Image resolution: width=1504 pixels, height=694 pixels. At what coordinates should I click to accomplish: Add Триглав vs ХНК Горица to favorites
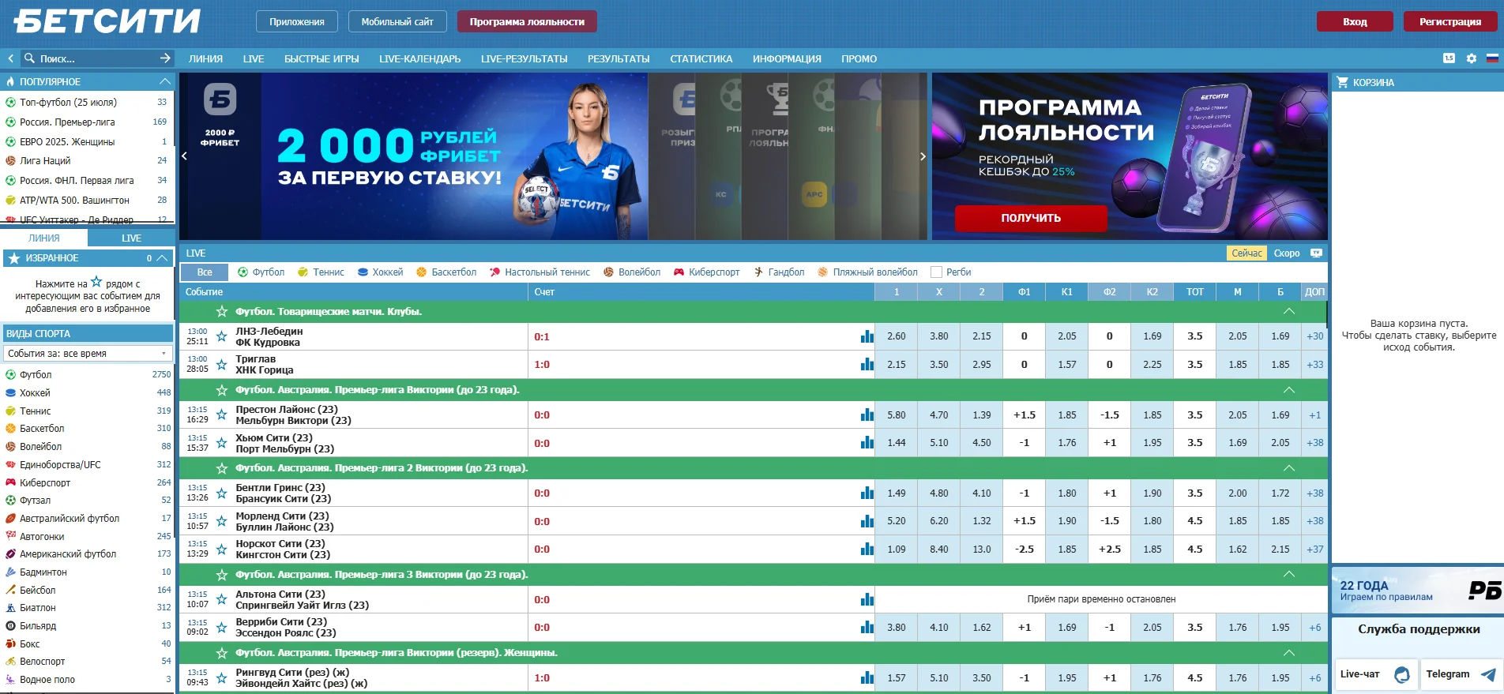coord(222,365)
